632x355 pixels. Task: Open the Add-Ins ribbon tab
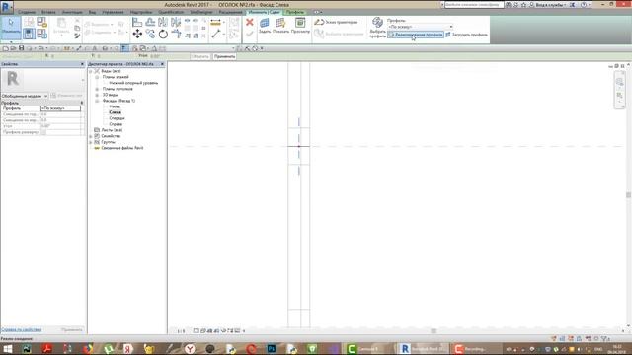(x=141, y=13)
